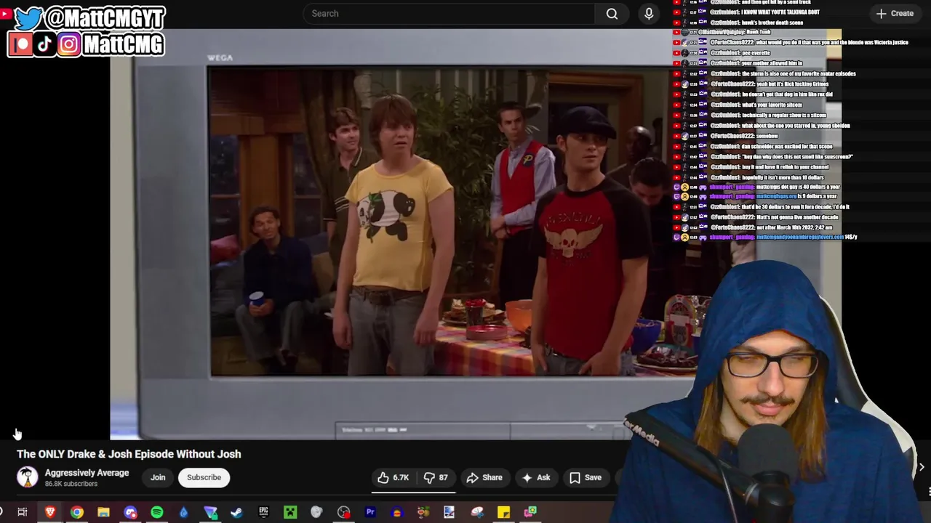Open the Aggressively Average channel avatar

[28, 477]
